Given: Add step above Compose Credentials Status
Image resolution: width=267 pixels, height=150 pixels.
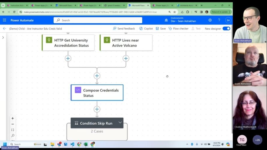Looking at the screenshot, I should click(x=97, y=76).
